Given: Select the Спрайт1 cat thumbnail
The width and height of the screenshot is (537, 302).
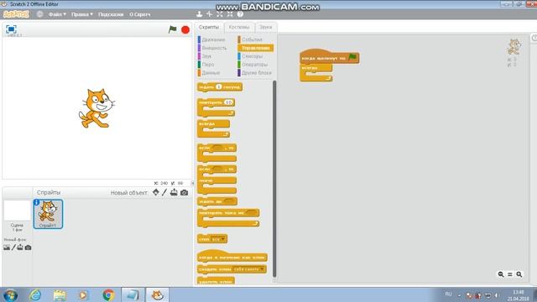Looking at the screenshot, I should 48,214.
